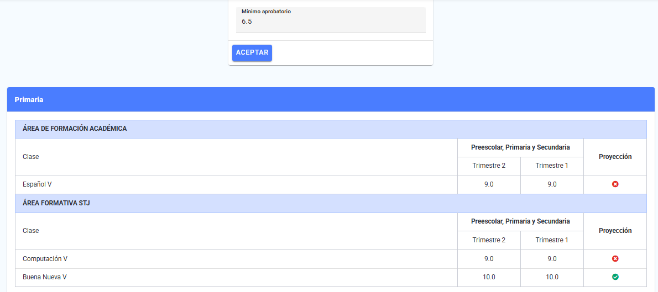This screenshot has height=292, width=658.
Task: Click Trimestre 1 header in academic area table
Action: pyautogui.click(x=552, y=166)
